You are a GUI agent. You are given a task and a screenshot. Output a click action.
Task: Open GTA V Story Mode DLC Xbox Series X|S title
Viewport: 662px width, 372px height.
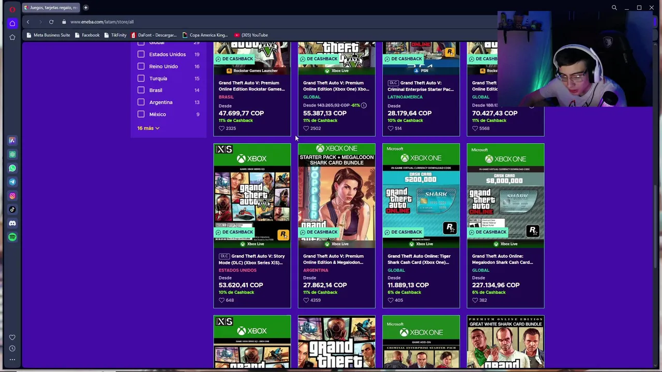click(x=252, y=259)
